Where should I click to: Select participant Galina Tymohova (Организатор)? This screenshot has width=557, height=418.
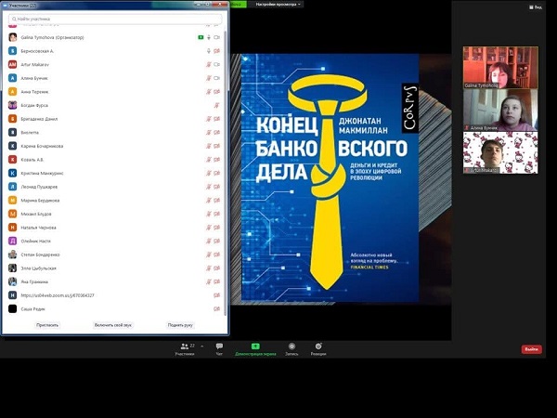[115, 37]
